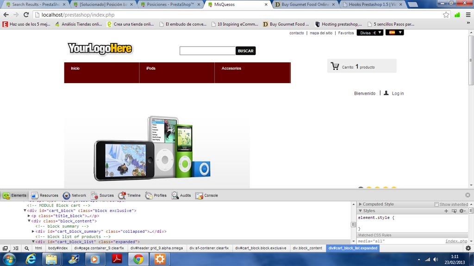Open the Audits panel
474x266 pixels.
[181, 195]
